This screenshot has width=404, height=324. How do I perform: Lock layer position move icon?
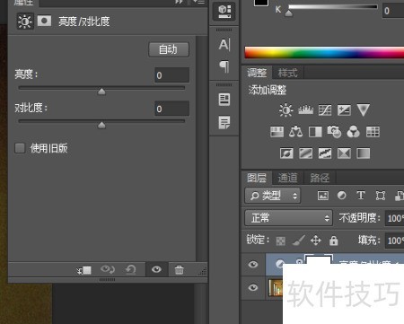tap(316, 241)
